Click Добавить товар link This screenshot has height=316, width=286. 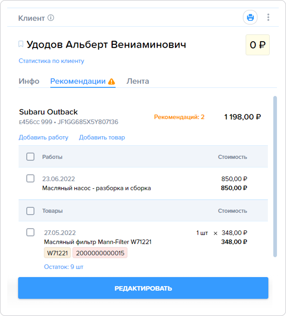[x=102, y=138]
